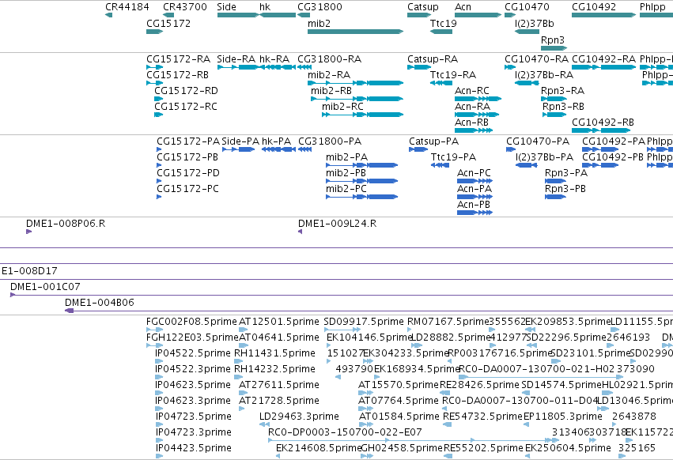
Task: Open the AT12501.5prime EST label
Action: [279, 322]
